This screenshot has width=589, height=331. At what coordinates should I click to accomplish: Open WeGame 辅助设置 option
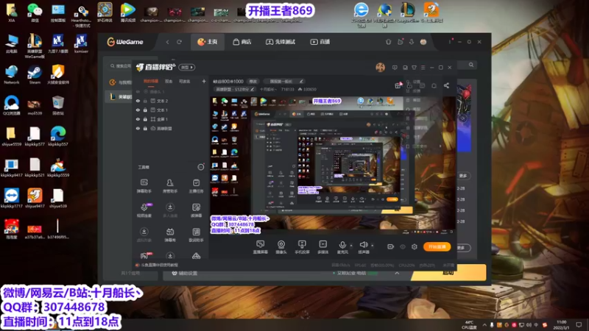click(185, 273)
